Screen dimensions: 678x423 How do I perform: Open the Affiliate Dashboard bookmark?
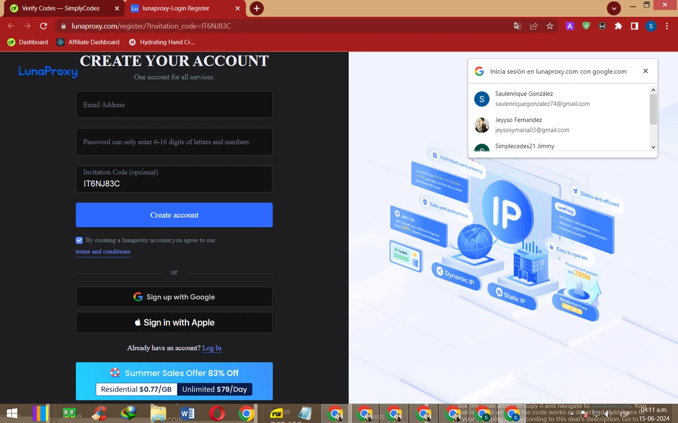88,42
